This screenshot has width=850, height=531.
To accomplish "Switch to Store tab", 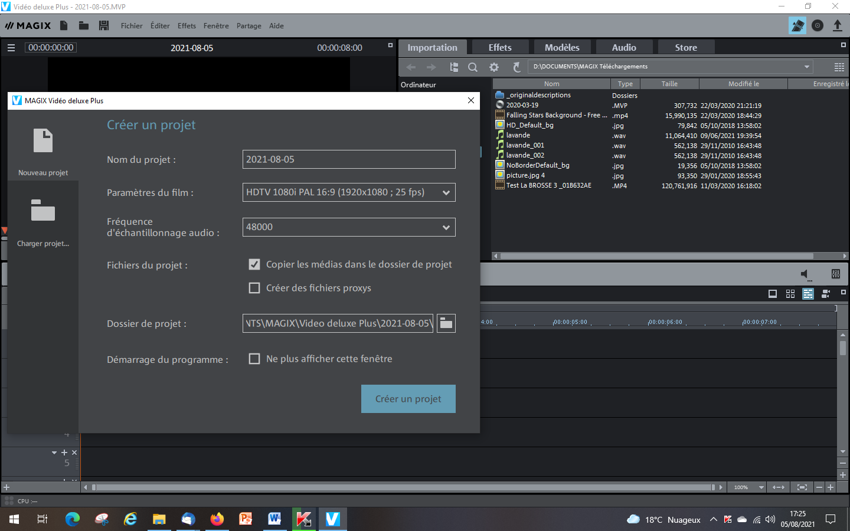I will tap(686, 47).
